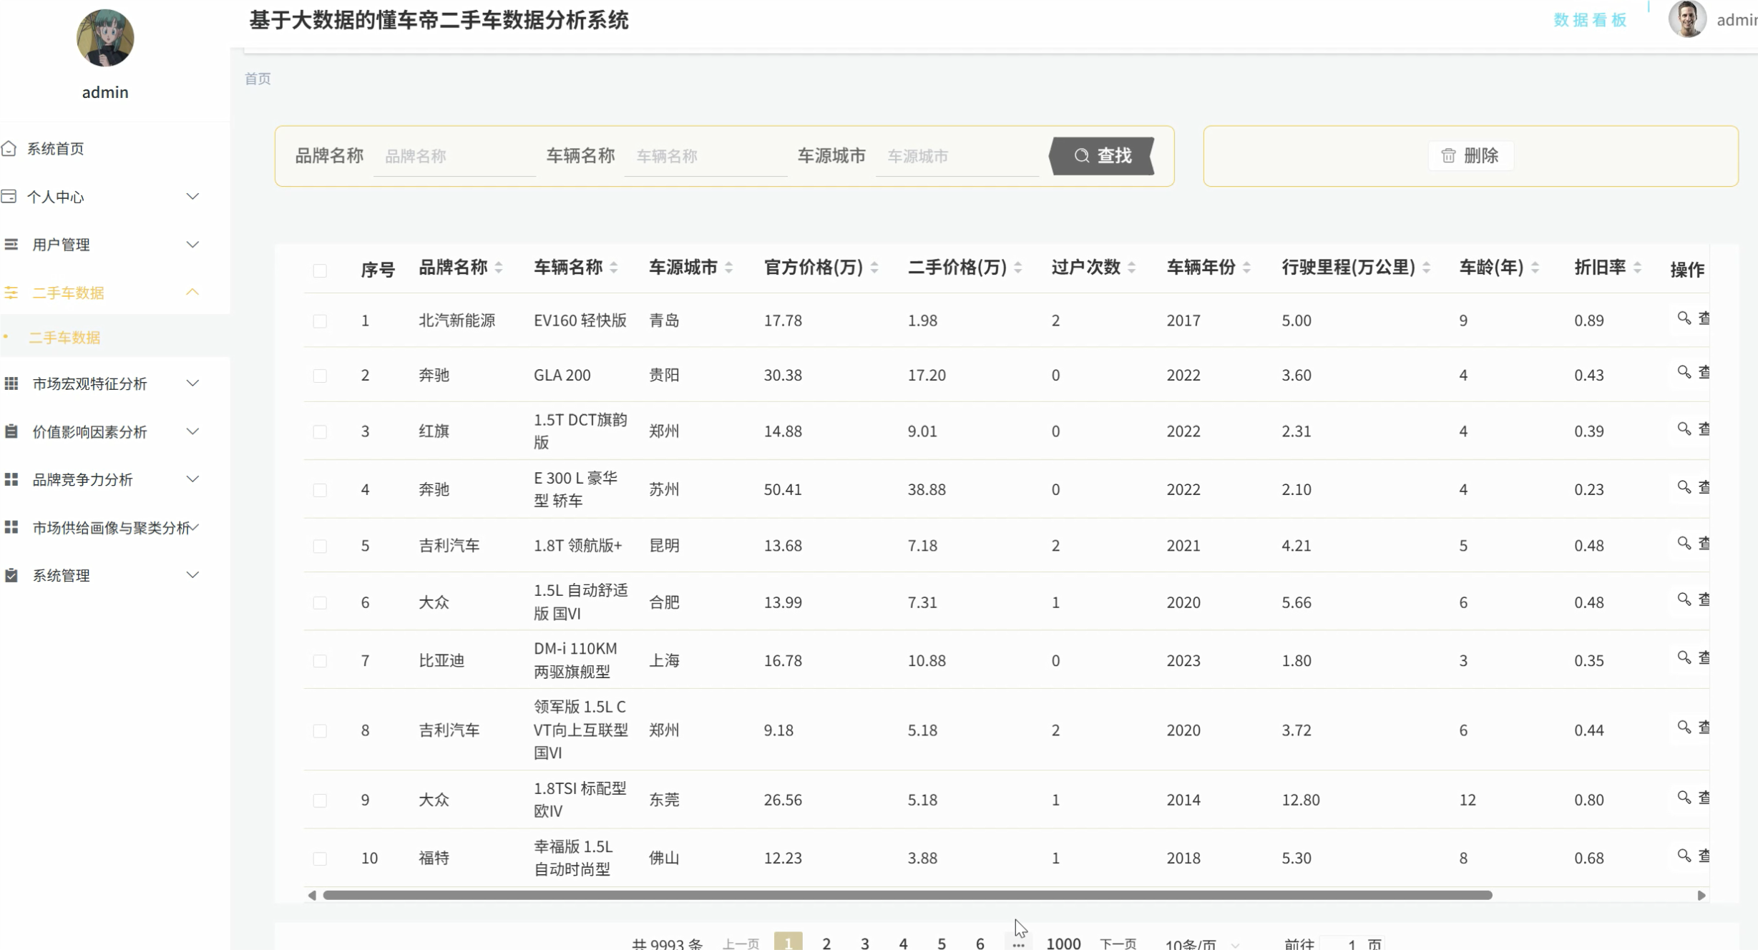The width and height of the screenshot is (1758, 950).
Task: Click the 下一页 next page button
Action: 1118,944
